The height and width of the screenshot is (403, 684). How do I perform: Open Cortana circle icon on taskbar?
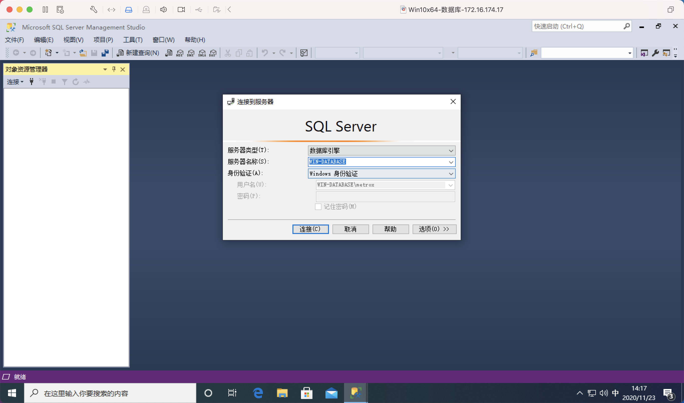(208, 393)
